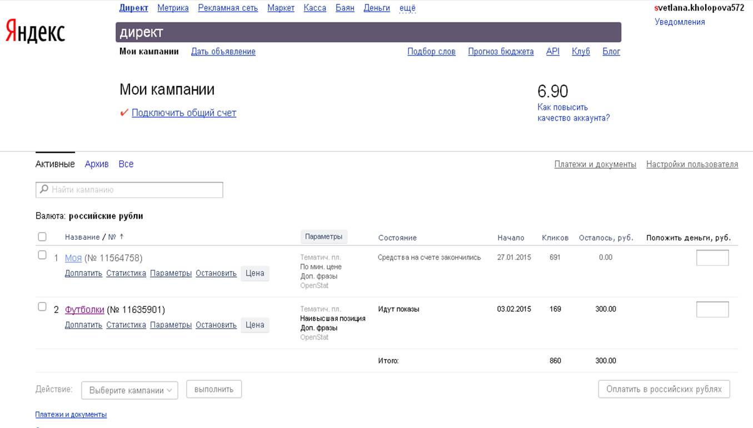
Task: Open Параметры for campaign Моя
Action: (x=171, y=273)
